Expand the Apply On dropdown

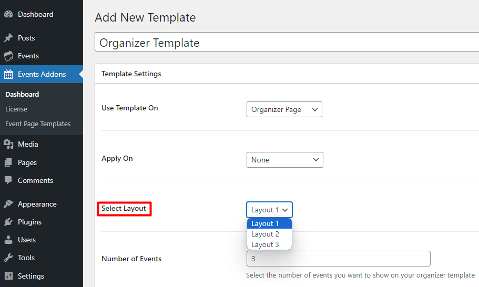pyautogui.click(x=284, y=160)
